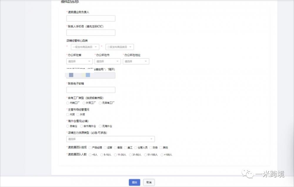Open the 一级发布商品类目 dropdown
This screenshot has width=294, height=187.
pyautogui.click(x=85, y=47)
